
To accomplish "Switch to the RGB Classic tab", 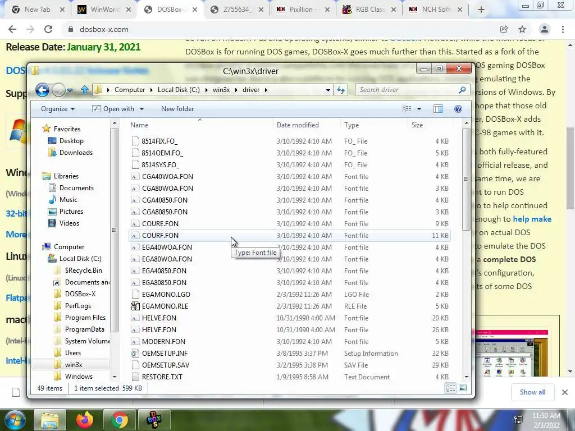I will pos(368,10).
